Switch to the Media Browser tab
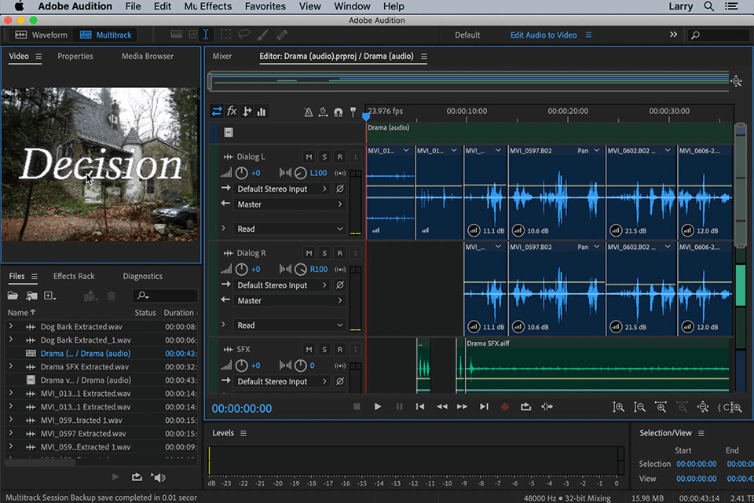The width and height of the screenshot is (754, 503). coord(148,57)
